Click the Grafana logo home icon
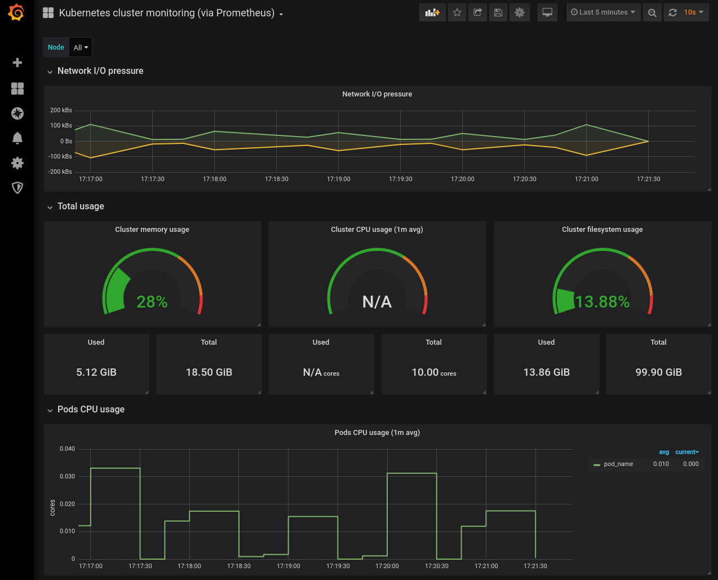 click(x=17, y=12)
